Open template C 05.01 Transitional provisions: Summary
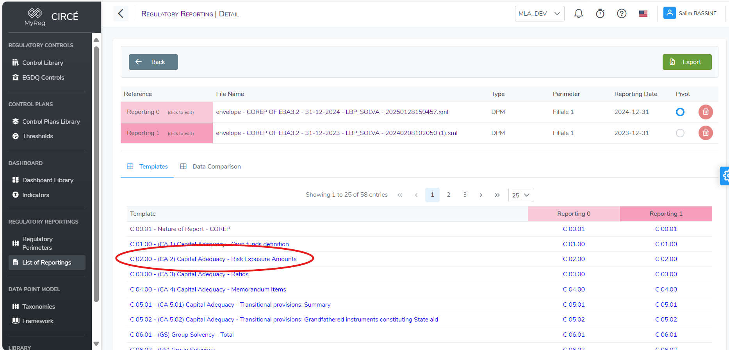 point(230,305)
